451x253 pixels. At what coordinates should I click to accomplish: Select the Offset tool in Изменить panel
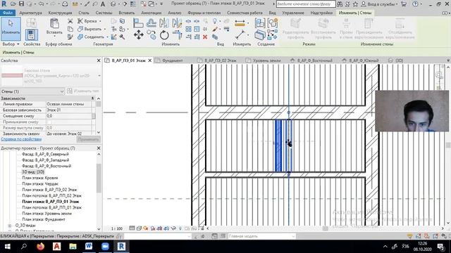(152, 22)
